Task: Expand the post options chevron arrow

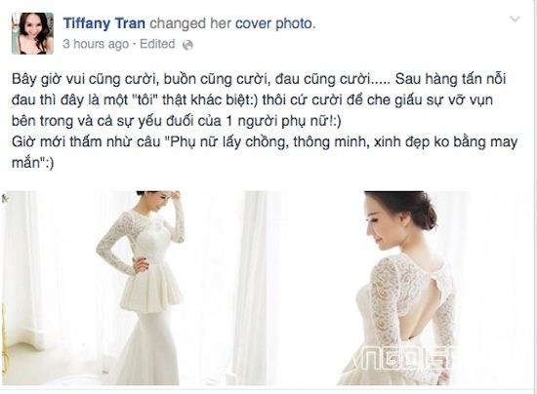Action: click(515, 20)
